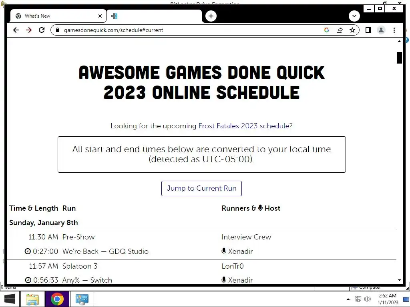Click the clock icon beside 0:56:33
The image size is (410, 307).
(28, 280)
